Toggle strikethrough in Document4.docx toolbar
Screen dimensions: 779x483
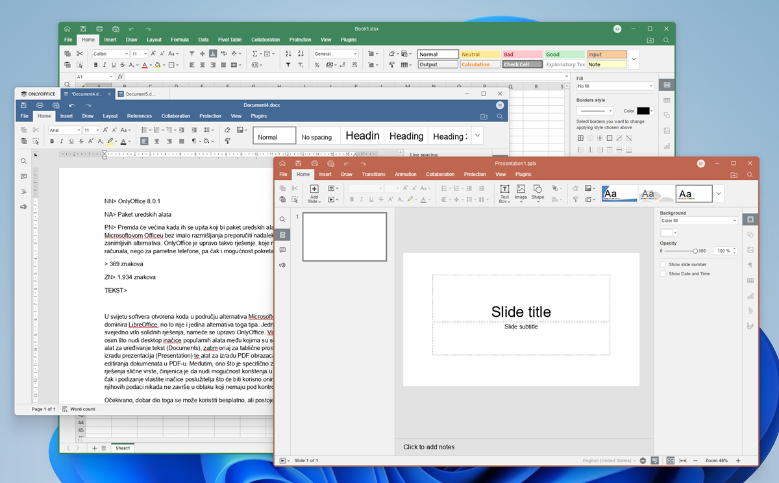[x=81, y=141]
